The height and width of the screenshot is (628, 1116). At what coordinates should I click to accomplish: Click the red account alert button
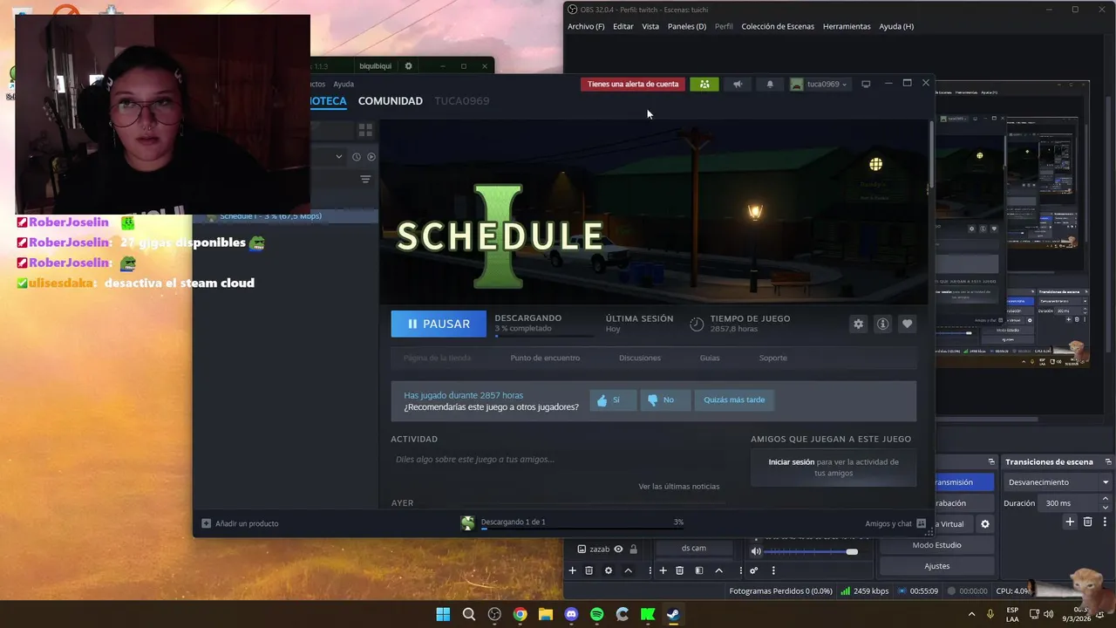[633, 84]
